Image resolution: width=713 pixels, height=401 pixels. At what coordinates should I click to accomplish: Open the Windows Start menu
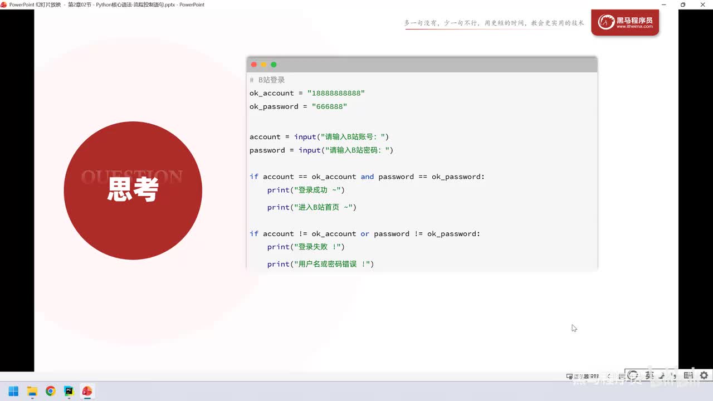point(13,391)
